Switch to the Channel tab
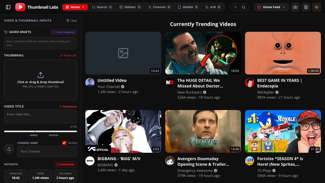The width and height of the screenshot is (325, 183). coord(159,7)
